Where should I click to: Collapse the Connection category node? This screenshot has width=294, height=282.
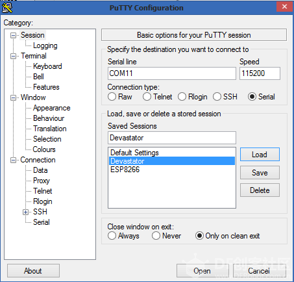(x=14, y=160)
